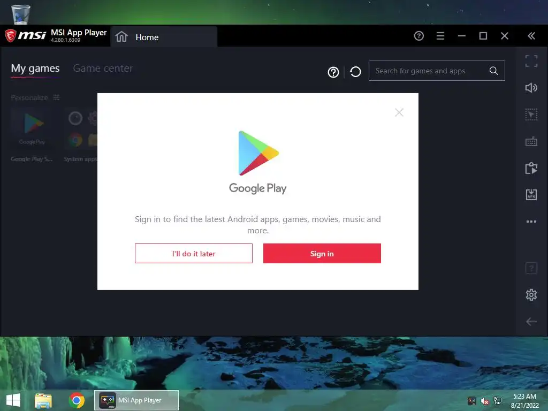Viewport: 548px width, 411px height.
Task: Click the MSI App Player system tray icon
Action: point(472,401)
